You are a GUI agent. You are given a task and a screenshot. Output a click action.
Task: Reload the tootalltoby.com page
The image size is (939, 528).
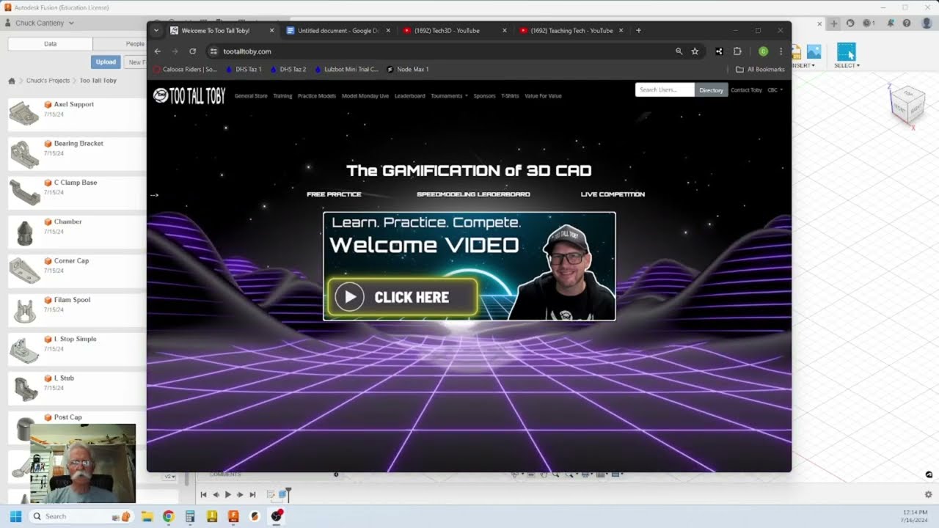coord(192,51)
